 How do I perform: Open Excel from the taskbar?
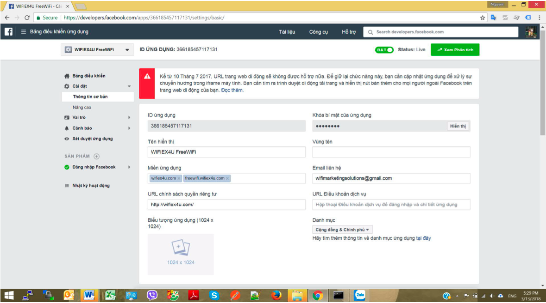[110, 295]
